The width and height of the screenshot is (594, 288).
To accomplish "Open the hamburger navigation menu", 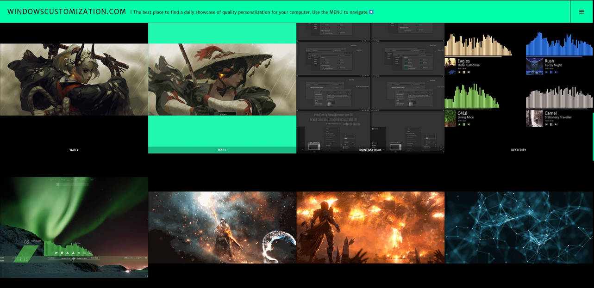I will pos(581,12).
